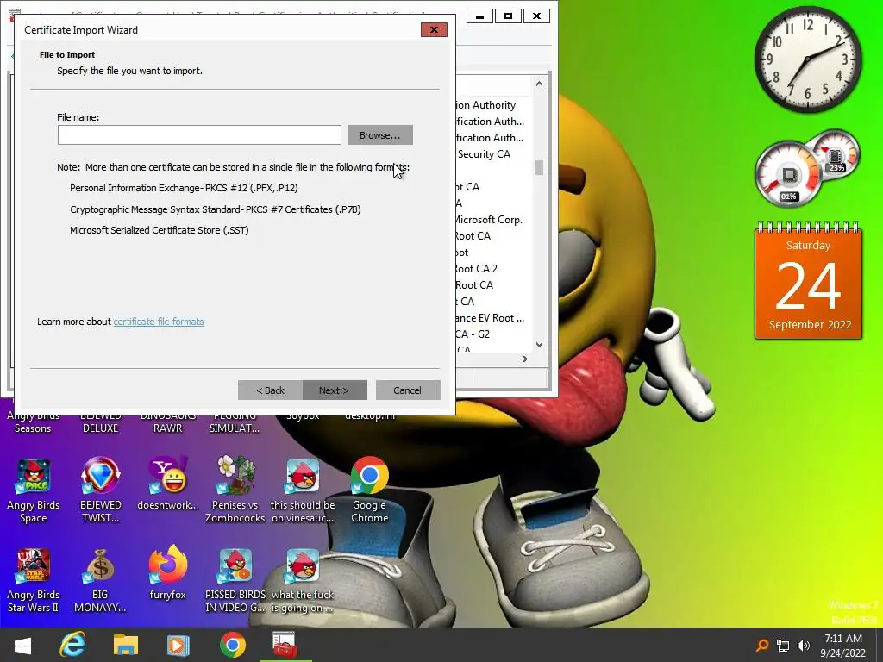Open the BIG MONAYY money bag icon
The width and height of the screenshot is (883, 662).
pyautogui.click(x=100, y=580)
